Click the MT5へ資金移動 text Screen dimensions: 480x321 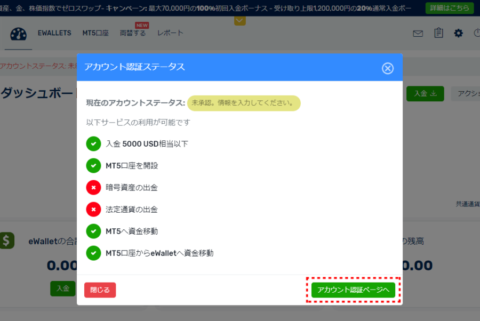pos(132,231)
